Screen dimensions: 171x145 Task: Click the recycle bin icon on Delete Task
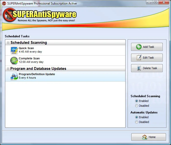click(139, 68)
